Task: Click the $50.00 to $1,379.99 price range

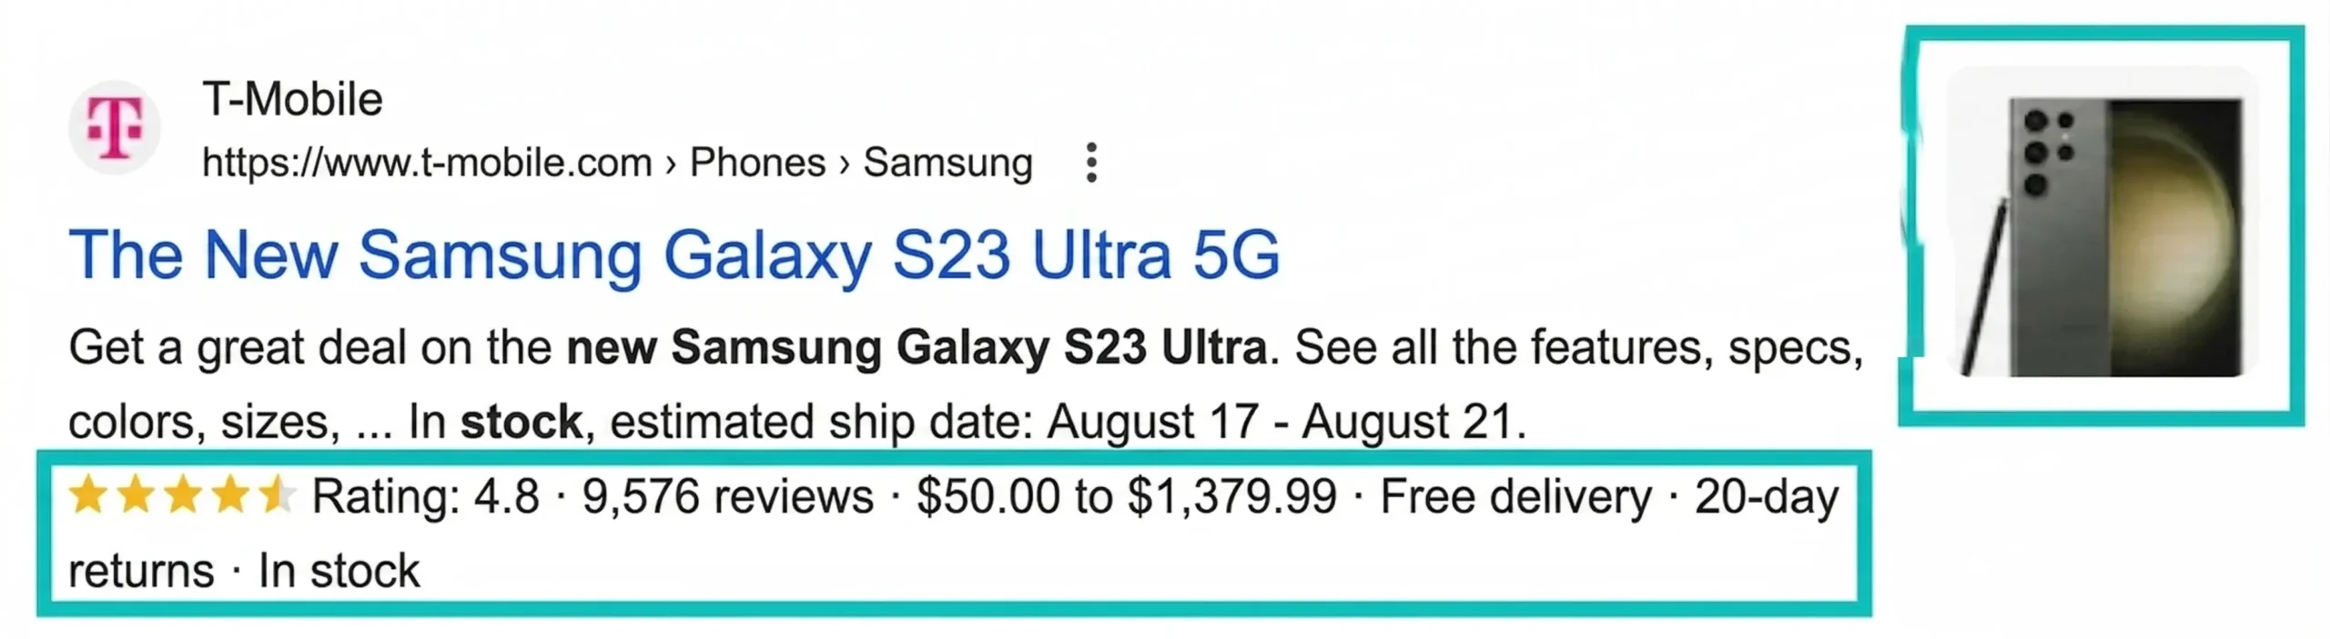Action: point(1126,497)
